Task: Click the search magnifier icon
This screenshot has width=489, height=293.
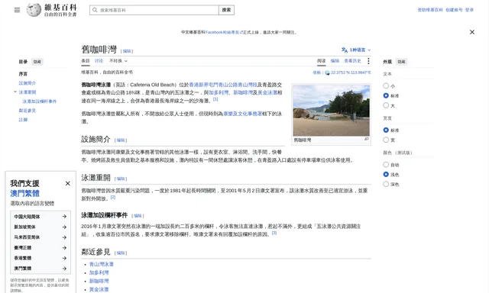Action: (x=95, y=10)
